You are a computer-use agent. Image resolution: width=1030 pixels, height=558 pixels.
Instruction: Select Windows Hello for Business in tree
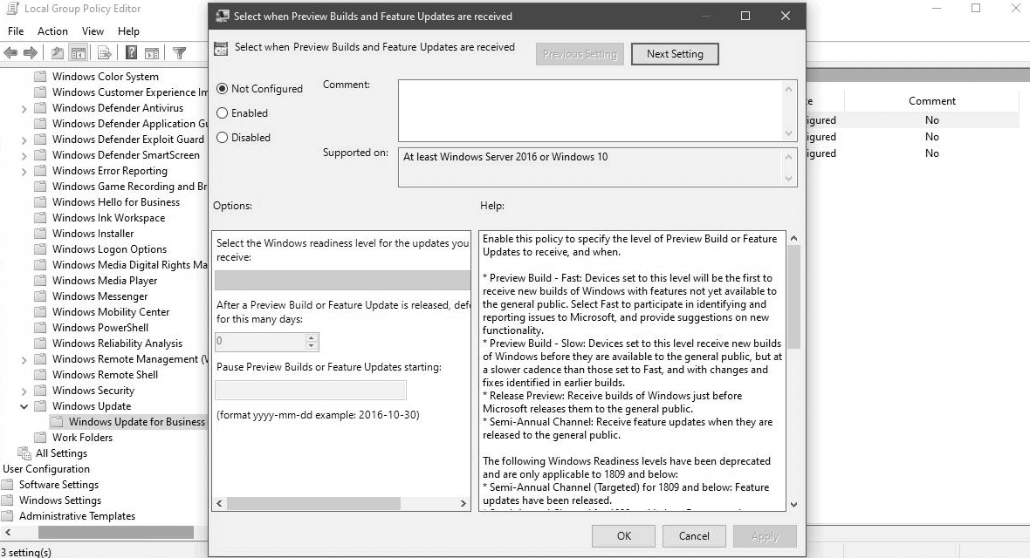pos(115,202)
